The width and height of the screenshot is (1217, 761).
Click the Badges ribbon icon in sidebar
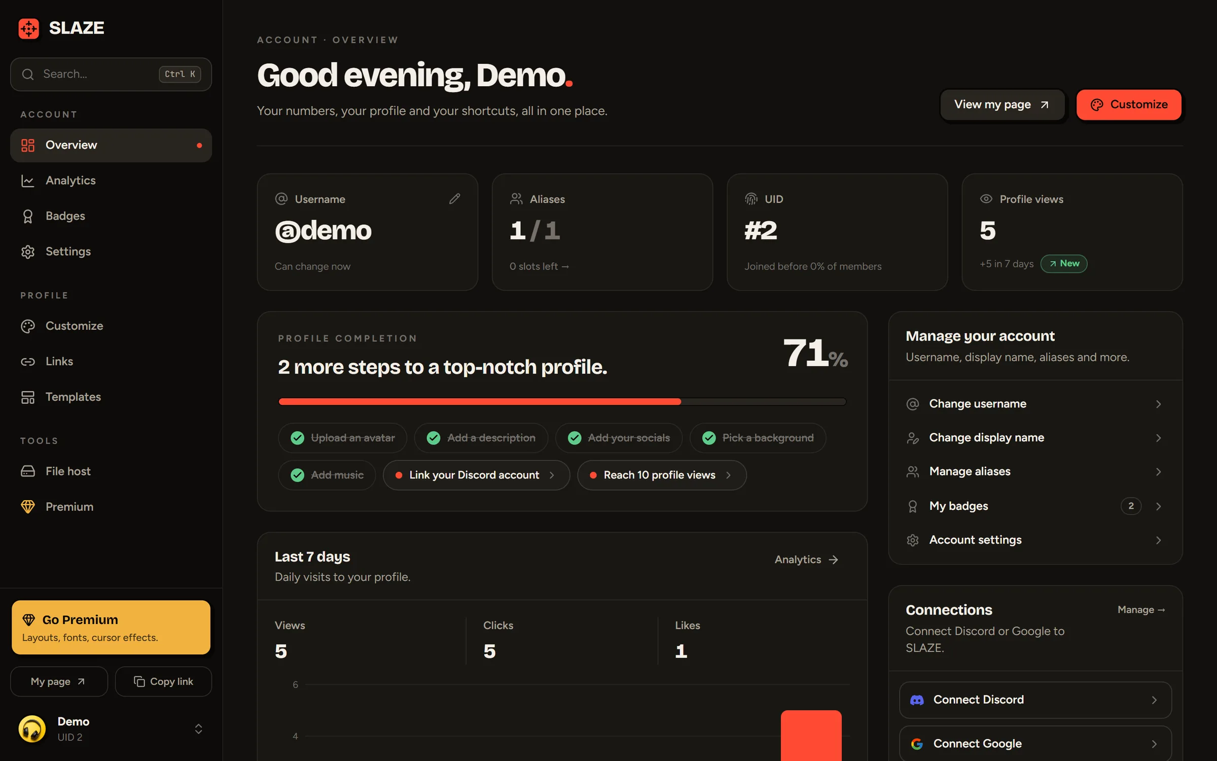(28, 216)
